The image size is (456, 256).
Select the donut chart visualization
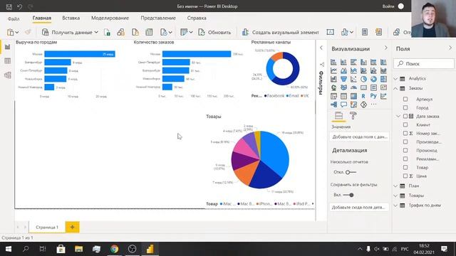(373, 79)
